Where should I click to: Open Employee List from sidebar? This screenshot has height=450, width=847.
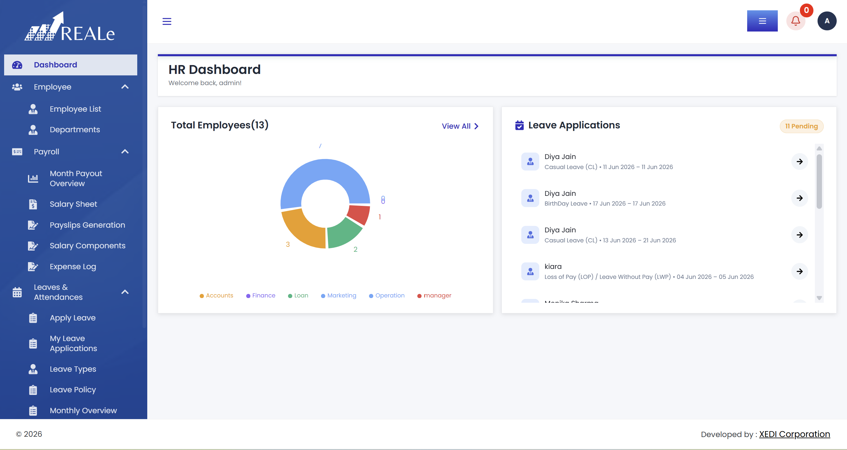point(75,109)
